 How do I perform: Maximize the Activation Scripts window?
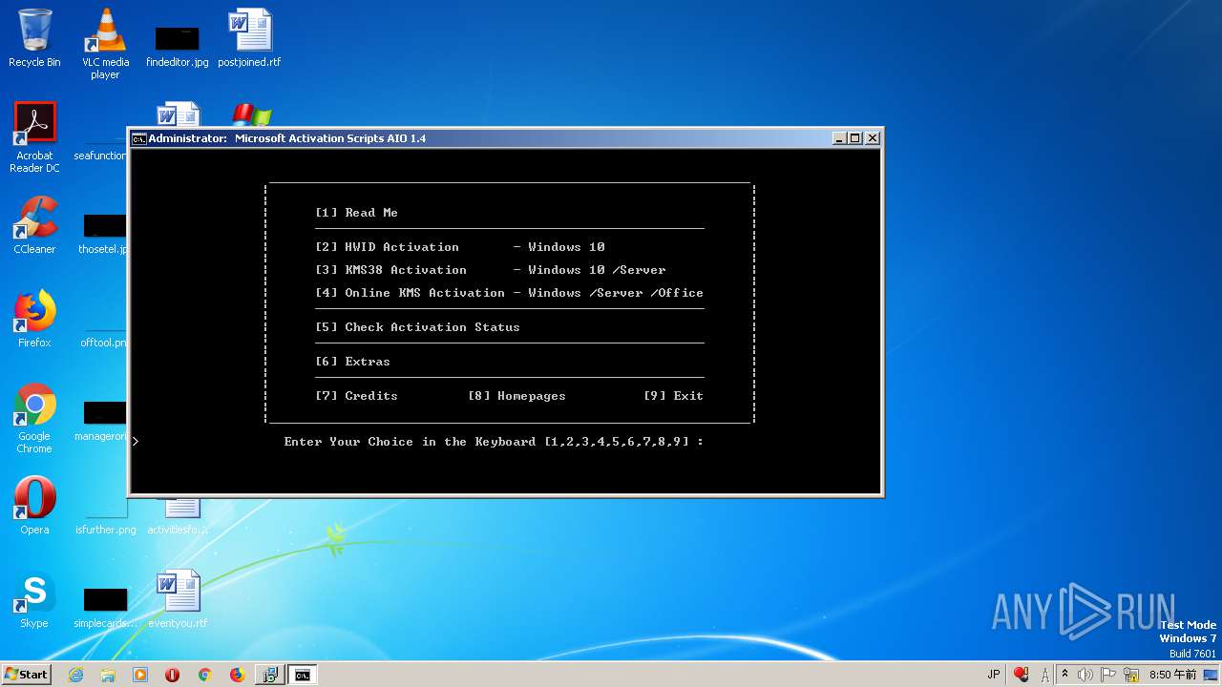pyautogui.click(x=855, y=138)
